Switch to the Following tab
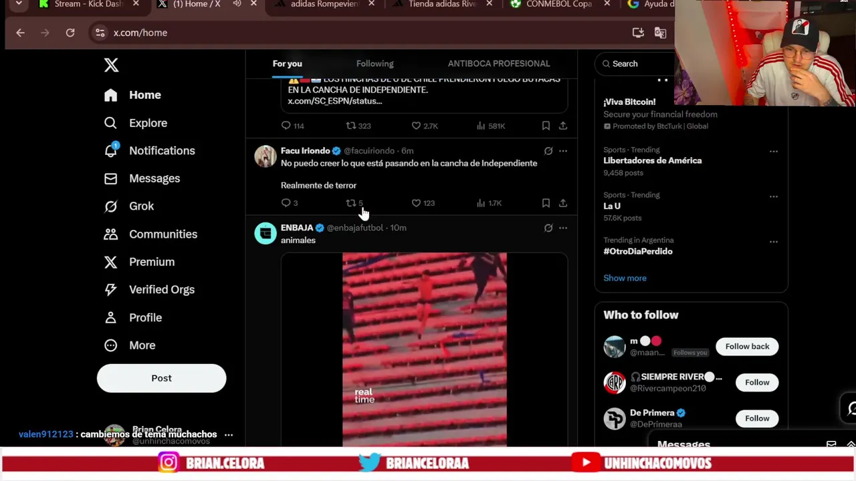The height and width of the screenshot is (481, 856). (x=374, y=63)
